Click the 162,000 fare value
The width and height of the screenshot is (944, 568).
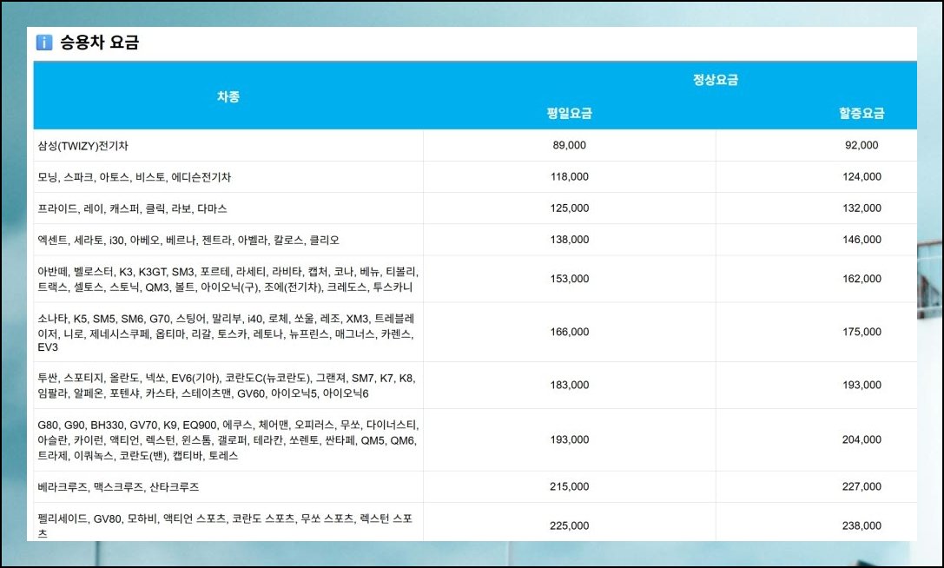[861, 279]
